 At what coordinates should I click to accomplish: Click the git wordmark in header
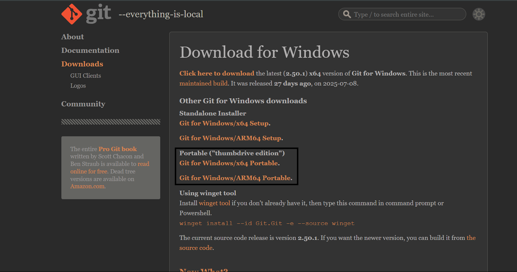pyautogui.click(x=99, y=14)
